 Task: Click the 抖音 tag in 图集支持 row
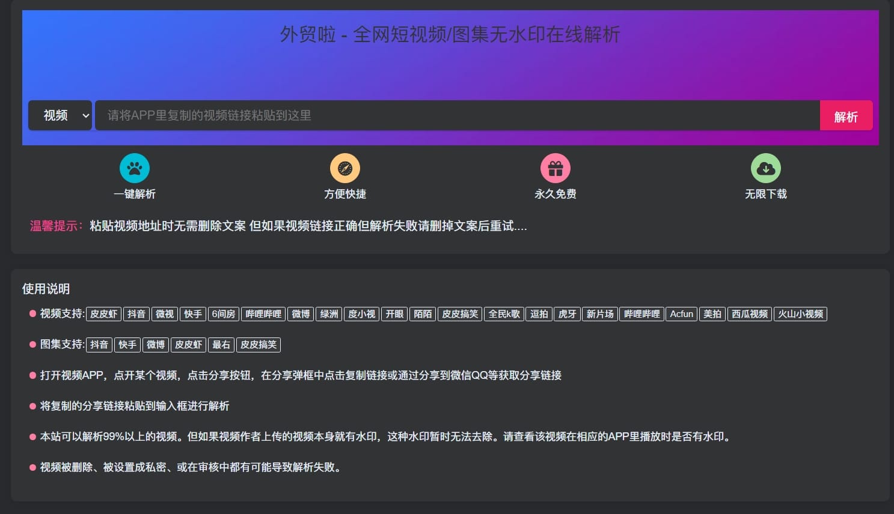(x=99, y=345)
